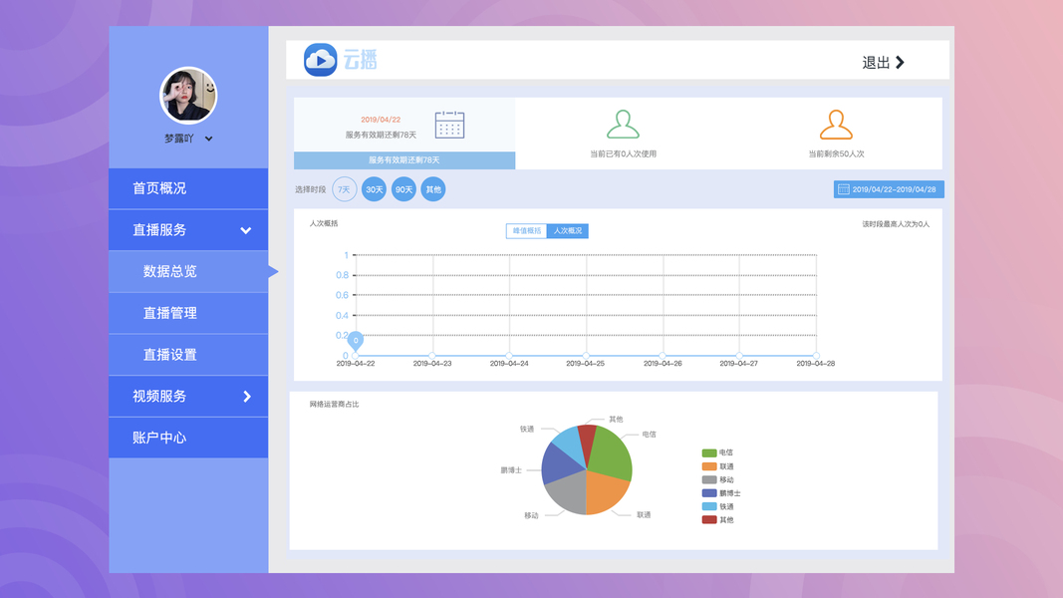Switch to the 峰值概括 chart tab
The width and height of the screenshot is (1063, 598).
coord(527,231)
